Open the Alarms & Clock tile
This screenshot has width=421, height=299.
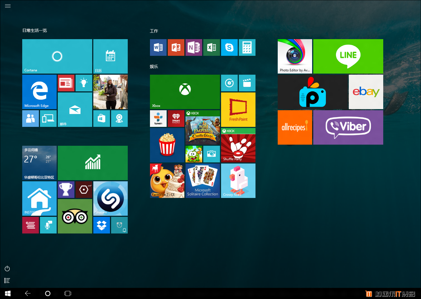[119, 225]
